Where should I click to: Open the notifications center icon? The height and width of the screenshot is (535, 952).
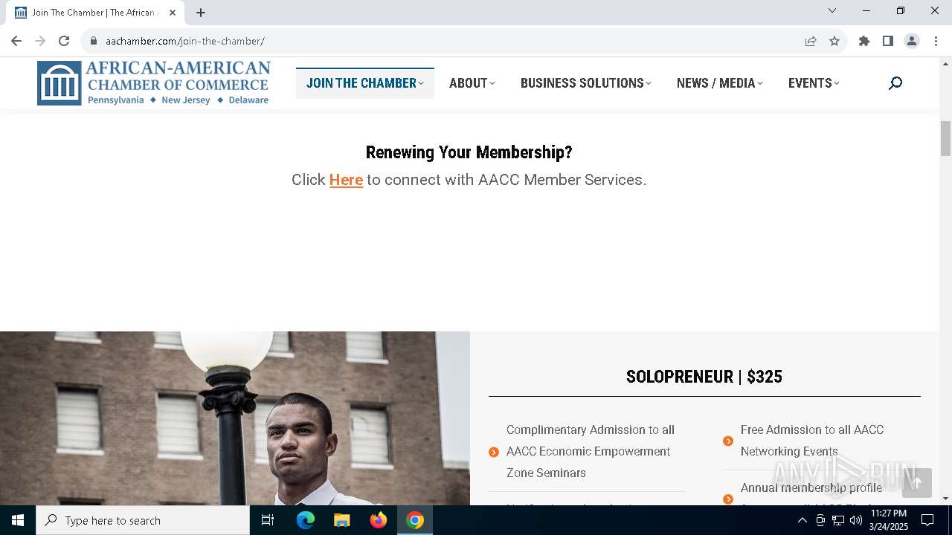tap(927, 520)
